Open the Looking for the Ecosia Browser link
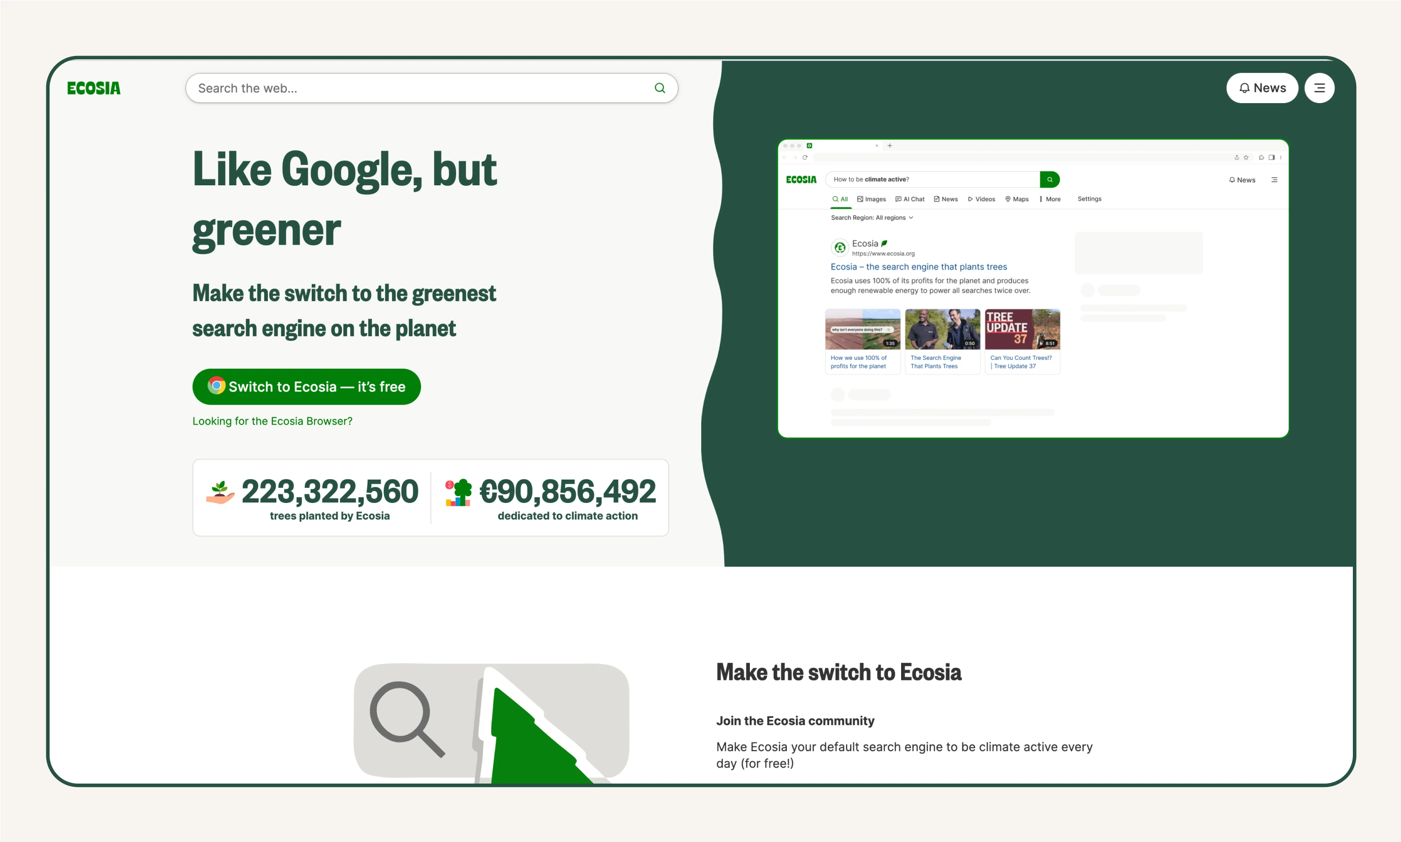The height and width of the screenshot is (842, 1401). [272, 420]
